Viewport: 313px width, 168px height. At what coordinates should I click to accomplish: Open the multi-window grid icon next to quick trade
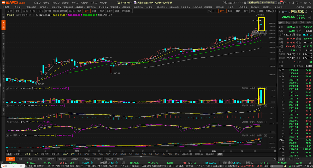tap(245, 3)
